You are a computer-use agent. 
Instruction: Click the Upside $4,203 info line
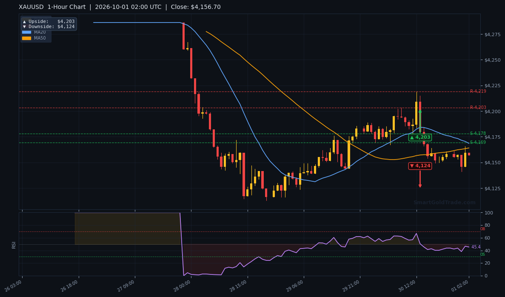click(49, 22)
